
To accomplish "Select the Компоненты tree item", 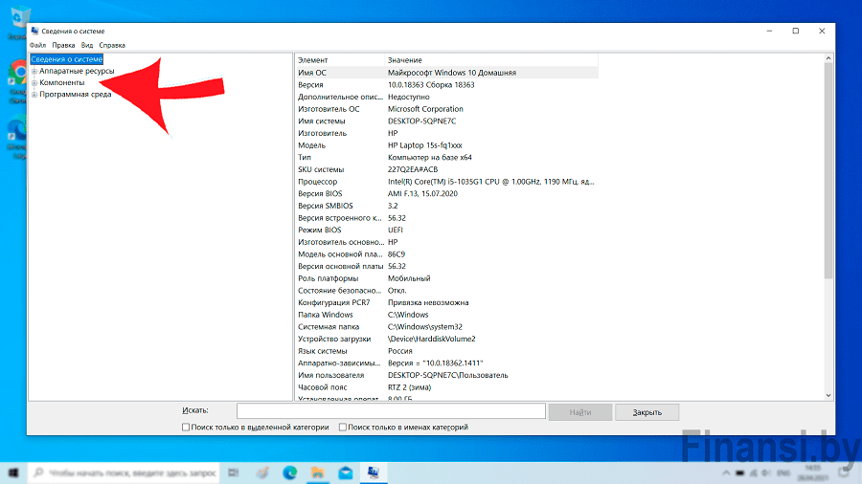I will click(x=61, y=83).
